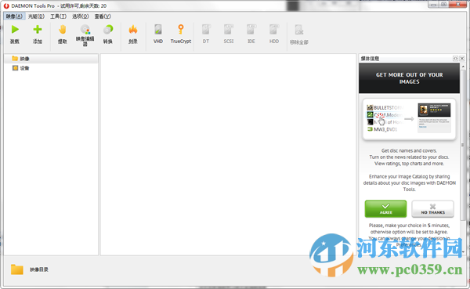The image size is (470, 289).
Task: Click the flame Burn icon
Action: pyautogui.click(x=133, y=30)
